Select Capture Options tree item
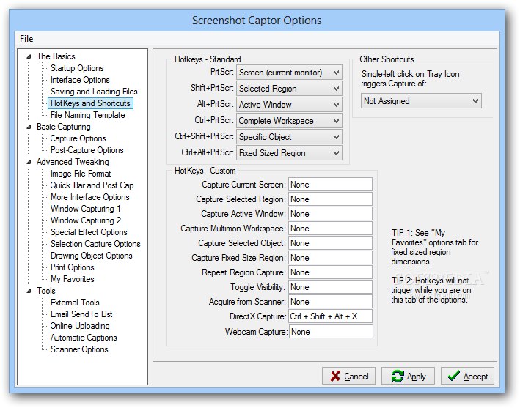 [x=78, y=138]
